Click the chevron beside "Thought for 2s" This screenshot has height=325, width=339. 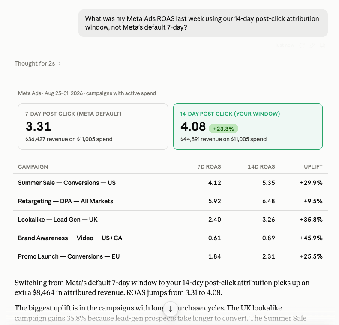tap(59, 63)
